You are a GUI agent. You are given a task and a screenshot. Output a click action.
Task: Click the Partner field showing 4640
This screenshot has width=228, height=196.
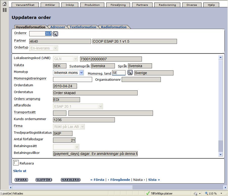[x=60, y=41]
